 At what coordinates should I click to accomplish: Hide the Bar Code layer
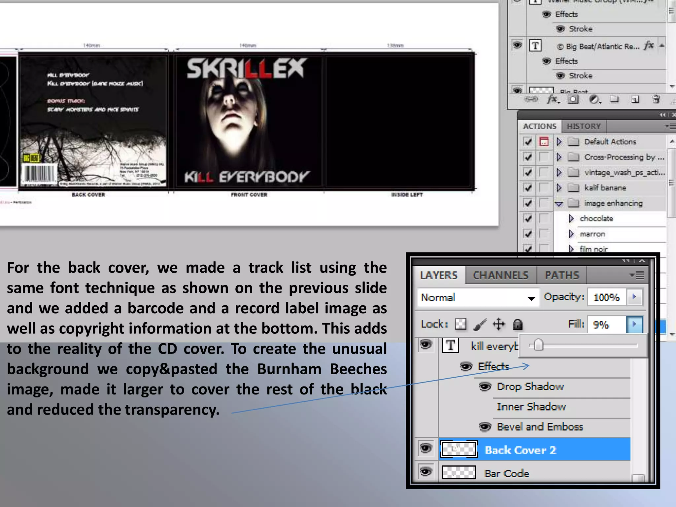click(x=426, y=472)
